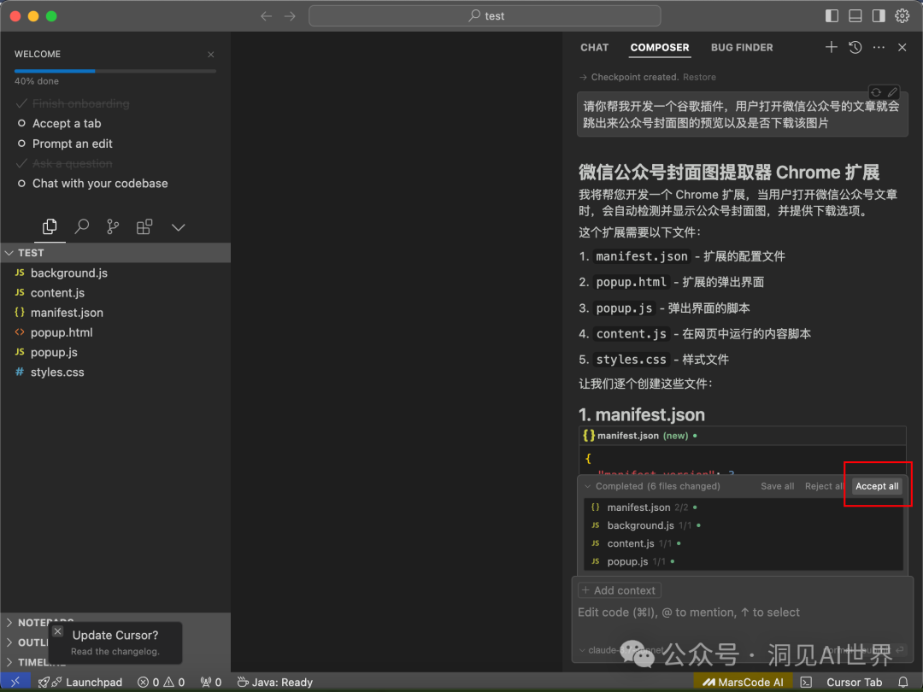
Task: Expand more sidebar views chevron
Action: tap(179, 227)
